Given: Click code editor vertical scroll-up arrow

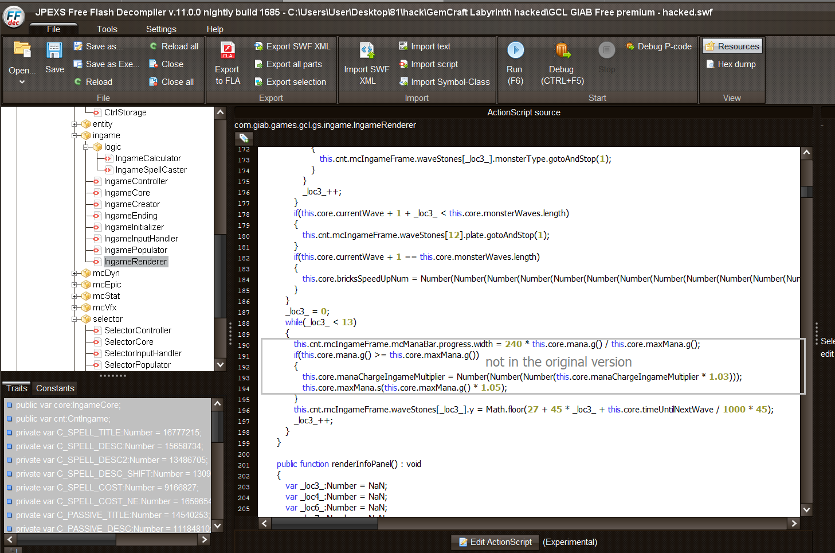Looking at the screenshot, I should click(806, 153).
